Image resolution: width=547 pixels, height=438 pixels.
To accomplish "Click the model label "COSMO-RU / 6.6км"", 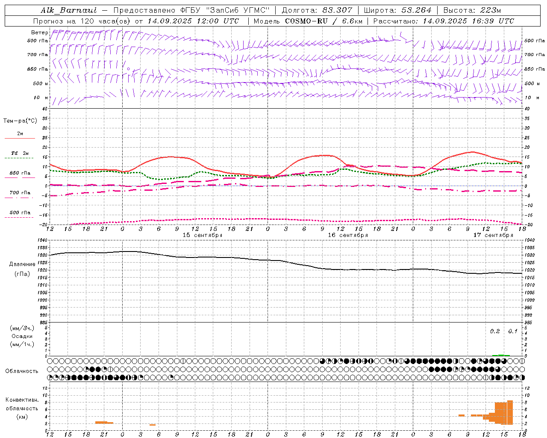I will (x=323, y=21).
